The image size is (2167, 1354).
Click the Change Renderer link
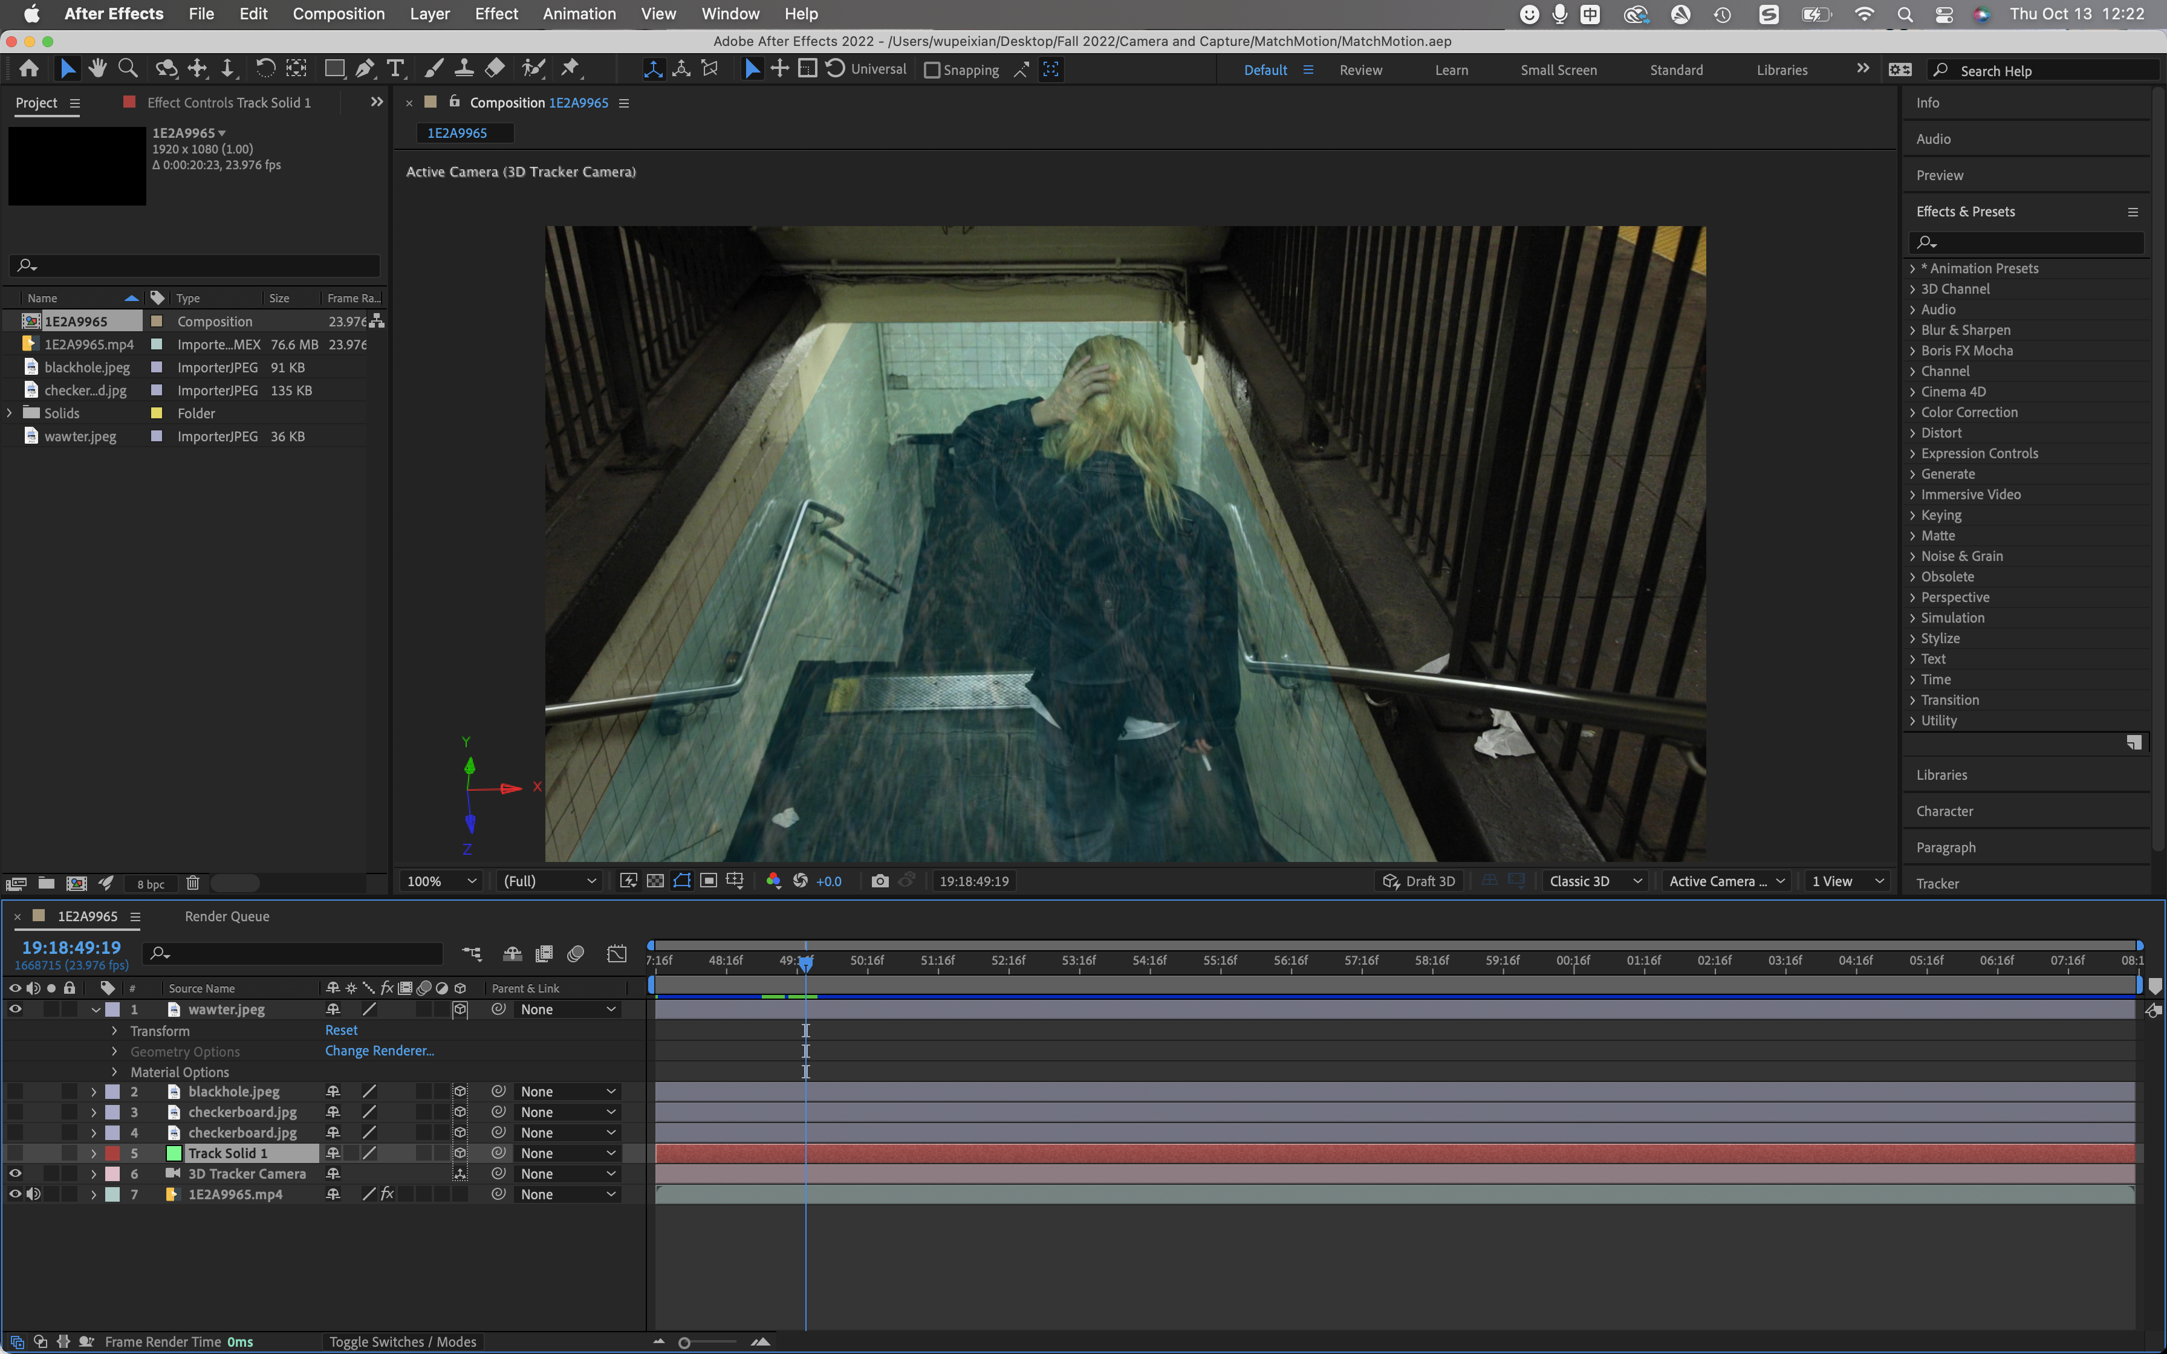(x=378, y=1051)
